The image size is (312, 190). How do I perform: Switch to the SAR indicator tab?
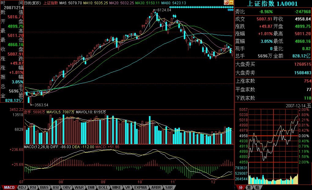click(x=169, y=187)
